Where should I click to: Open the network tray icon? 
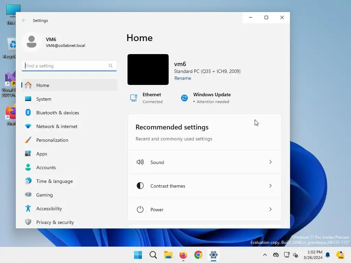point(287,255)
